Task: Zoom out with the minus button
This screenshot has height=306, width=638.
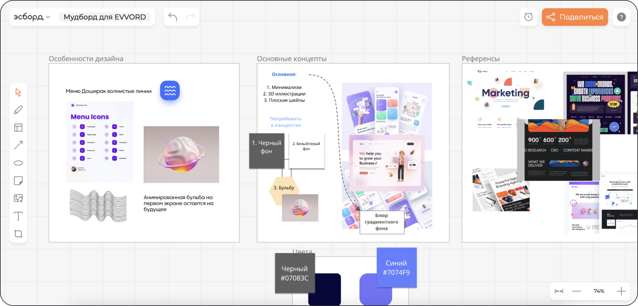Action: pyautogui.click(x=576, y=291)
